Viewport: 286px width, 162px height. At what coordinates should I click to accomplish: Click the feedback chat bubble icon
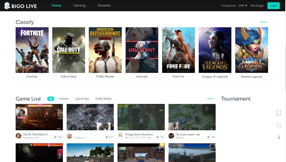[279, 125]
